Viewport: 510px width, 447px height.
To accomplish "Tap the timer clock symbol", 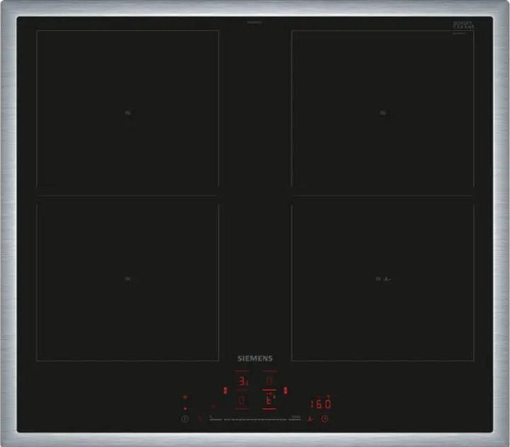I will pyautogui.click(x=324, y=419).
